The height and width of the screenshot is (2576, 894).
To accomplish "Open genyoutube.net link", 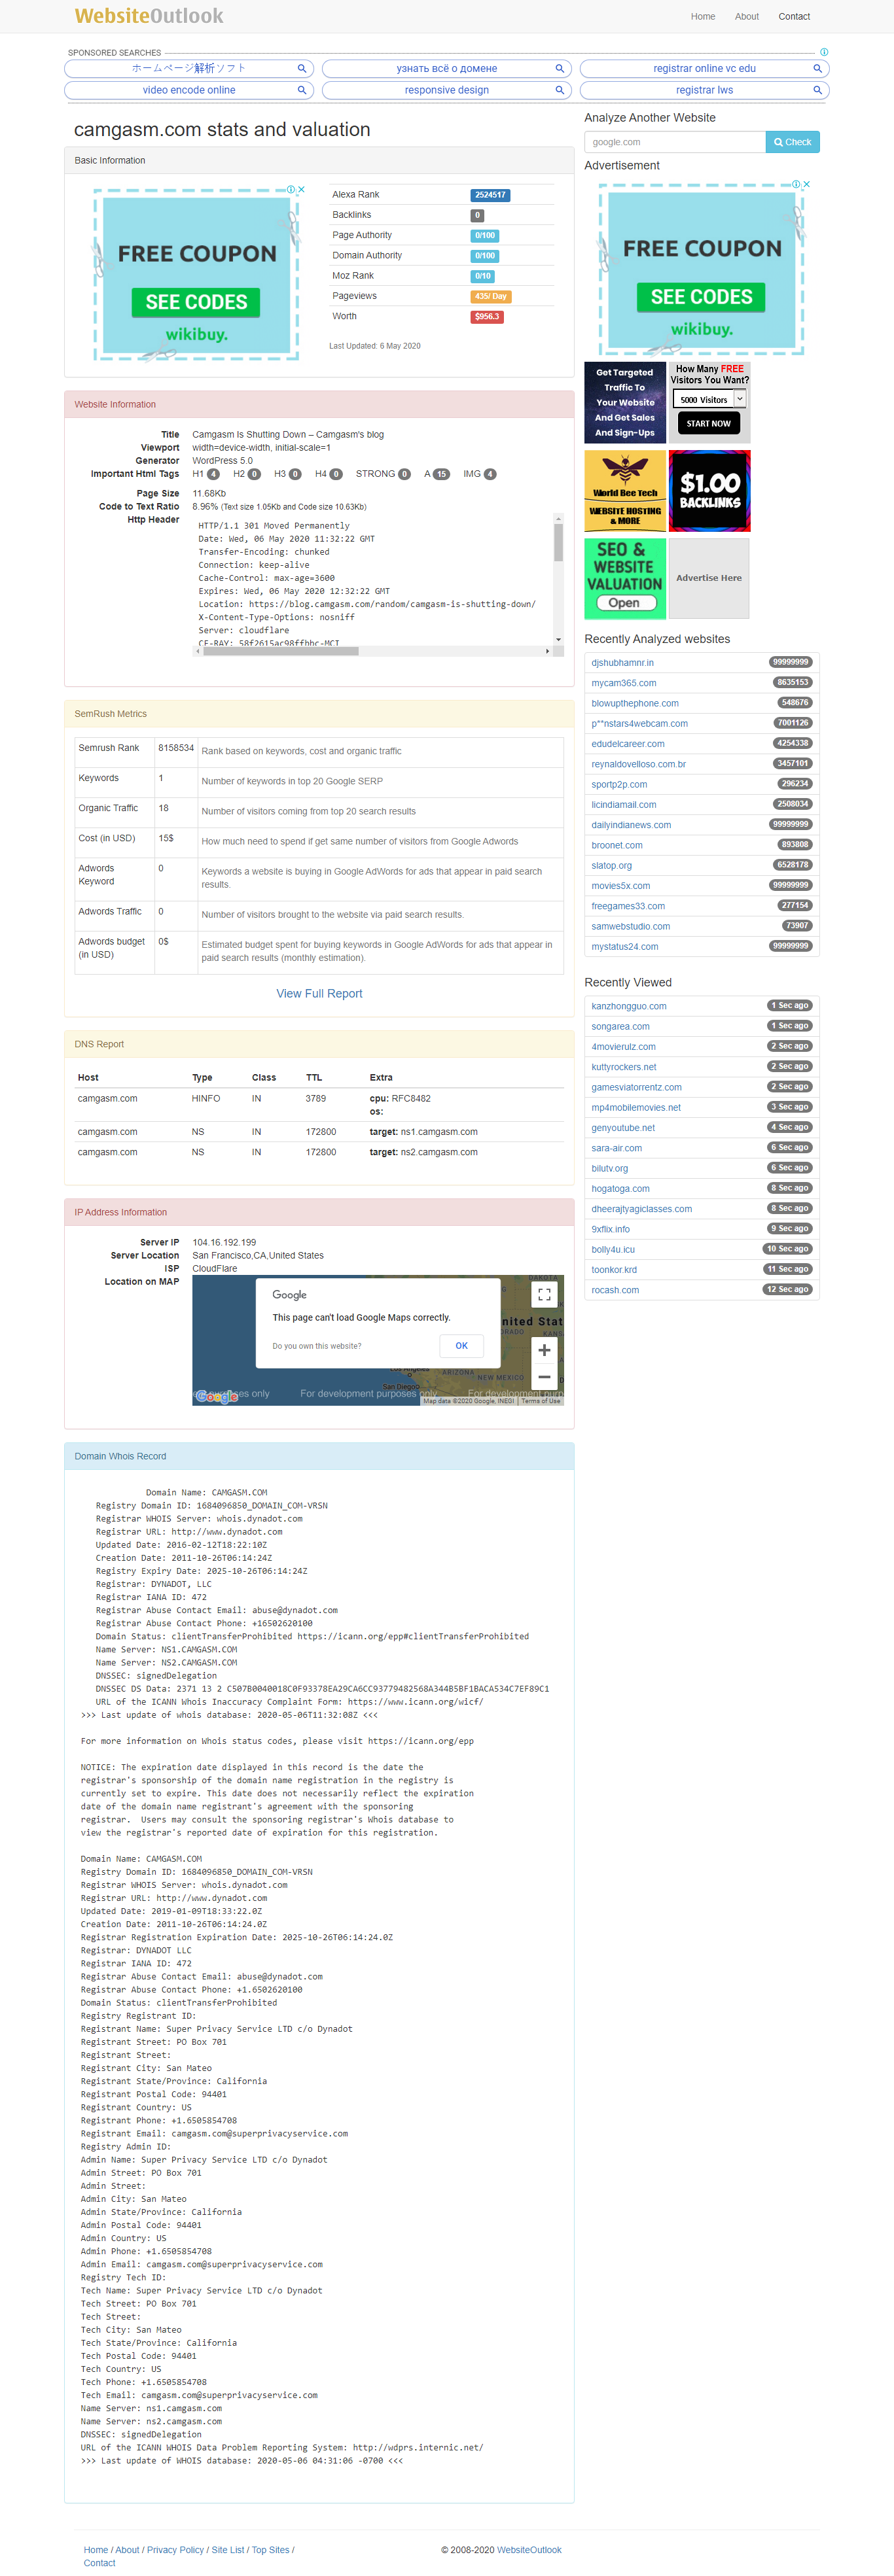I will tap(623, 1128).
